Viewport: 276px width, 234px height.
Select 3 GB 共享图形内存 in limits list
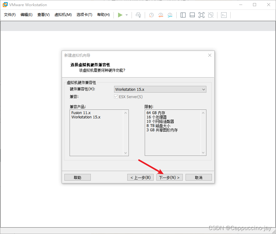click(162, 130)
